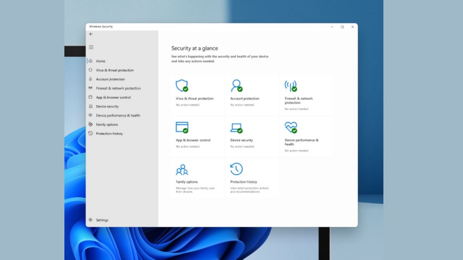Go to Firewall & network protection in the sidebar
This screenshot has height=260, width=463.
(118, 88)
